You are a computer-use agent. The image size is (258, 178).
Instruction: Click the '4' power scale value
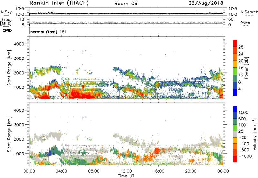[x=239, y=89]
